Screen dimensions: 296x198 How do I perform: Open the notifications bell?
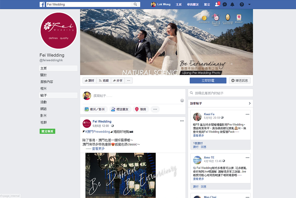[x=232, y=4]
